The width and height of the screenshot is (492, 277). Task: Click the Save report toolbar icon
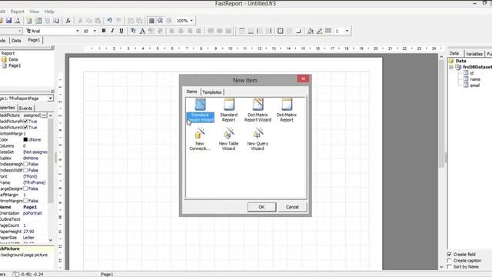coord(8,21)
